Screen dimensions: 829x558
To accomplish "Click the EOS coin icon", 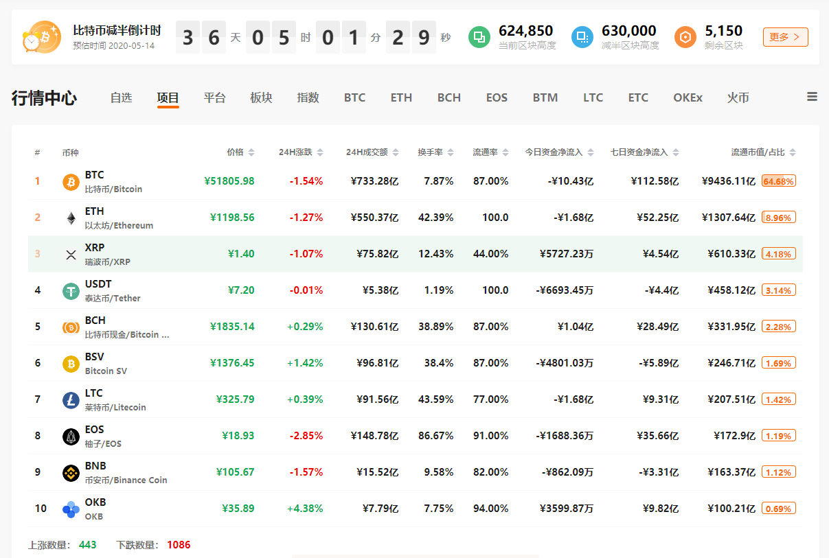I will 71,437.
